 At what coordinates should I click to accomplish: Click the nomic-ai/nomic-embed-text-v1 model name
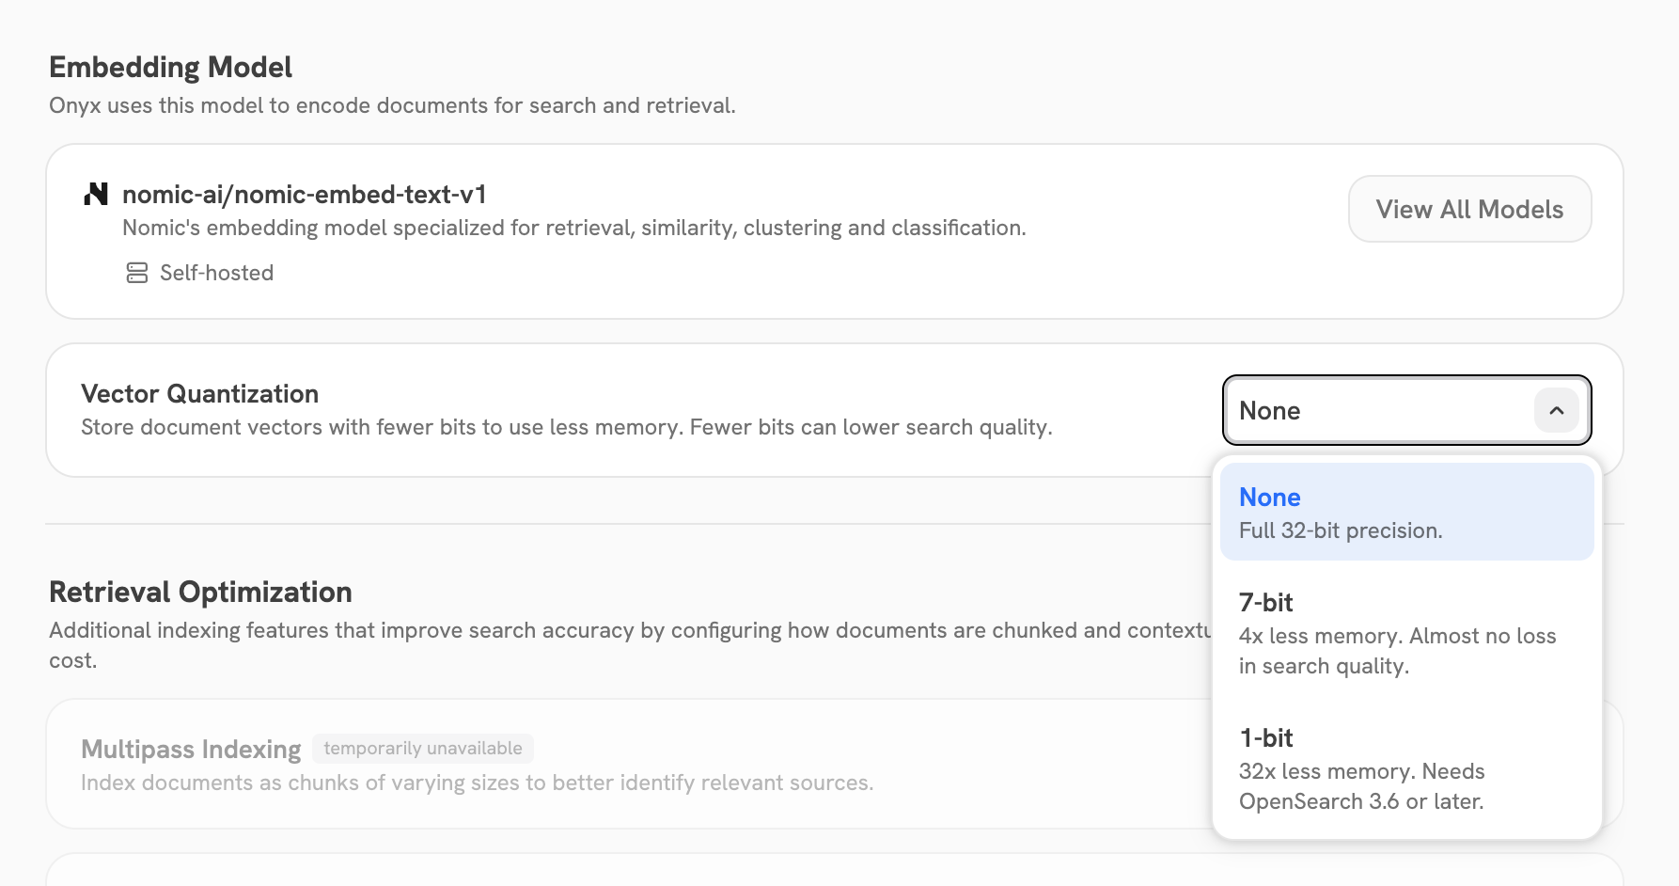coord(305,194)
